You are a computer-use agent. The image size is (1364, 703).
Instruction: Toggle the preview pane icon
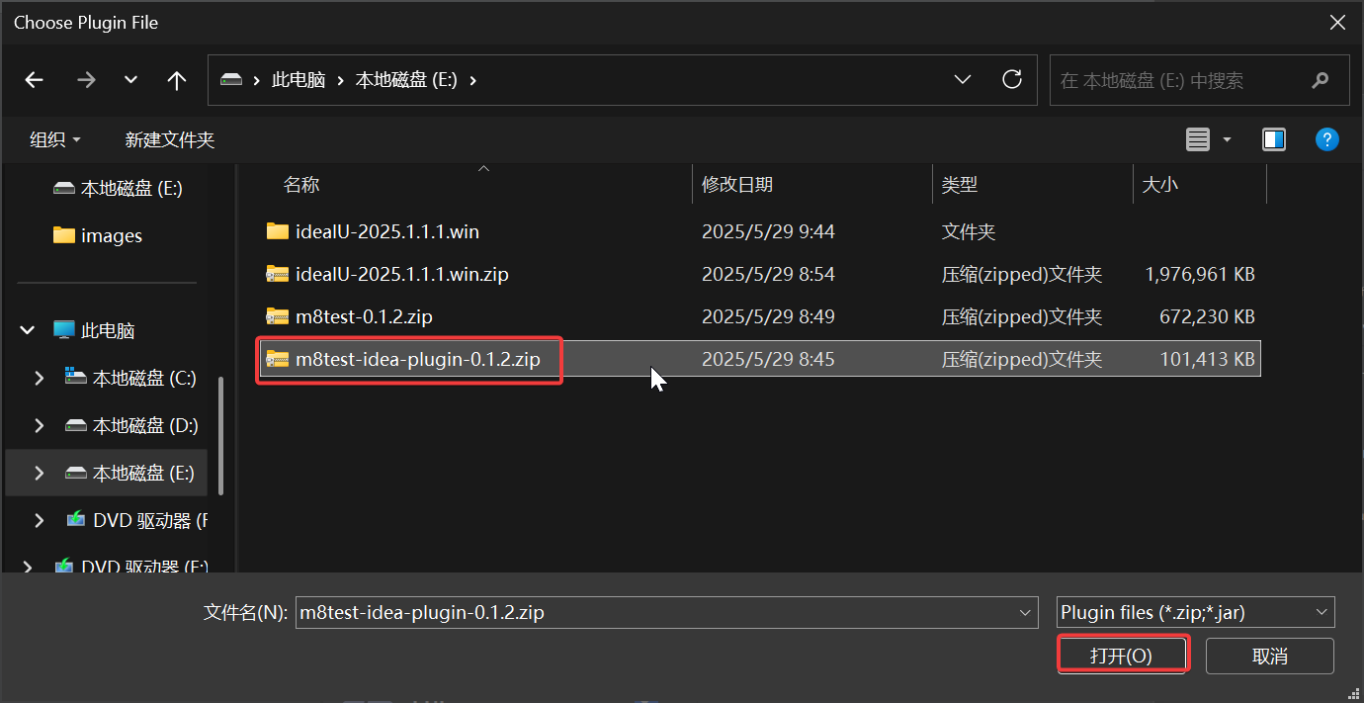[1273, 139]
